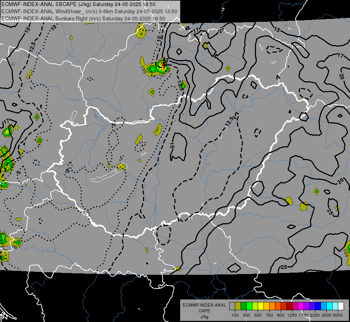This screenshot has height=322, width=350.
Task: Select the bright magenta legend swatch
Action: (x=301, y=306)
